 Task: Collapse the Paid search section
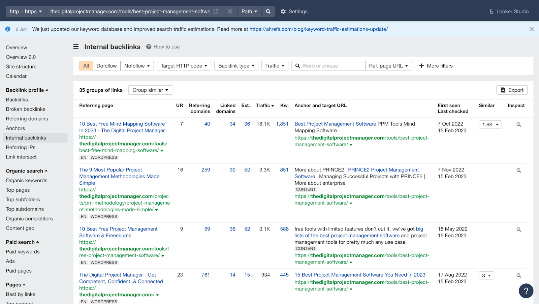point(22,242)
